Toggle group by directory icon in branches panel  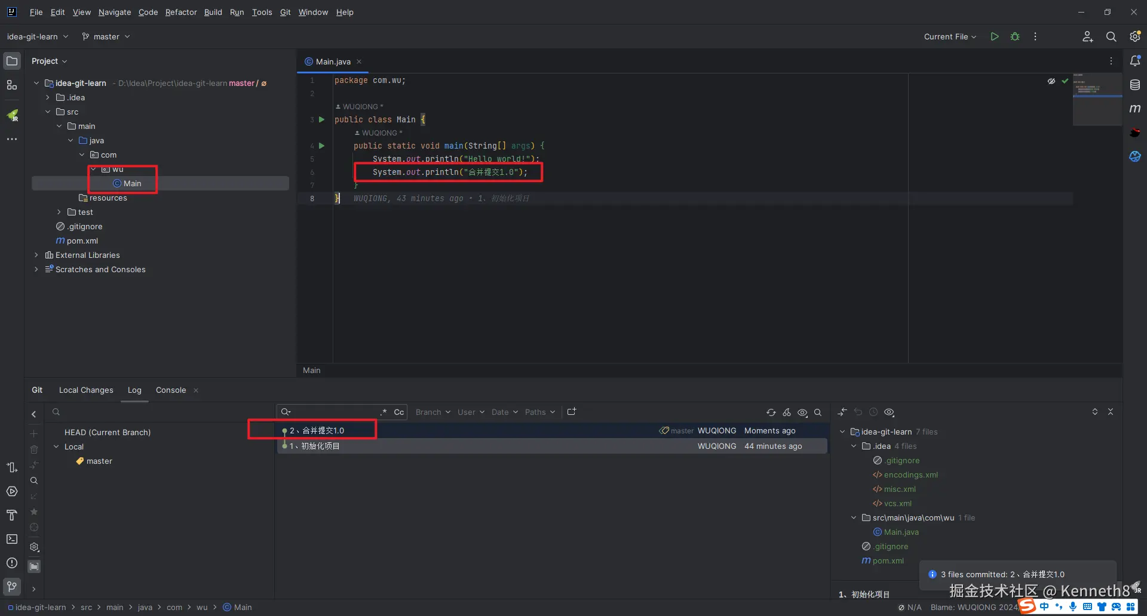[x=34, y=566]
